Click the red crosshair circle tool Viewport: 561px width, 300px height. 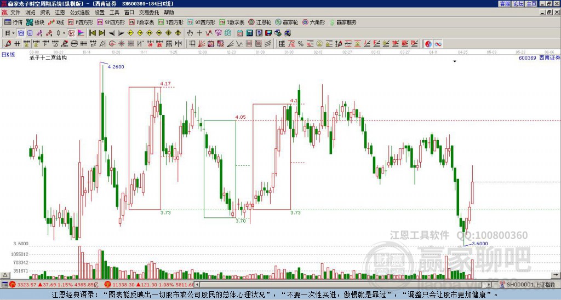coord(112,44)
